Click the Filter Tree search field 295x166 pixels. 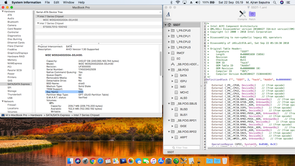(182, 148)
